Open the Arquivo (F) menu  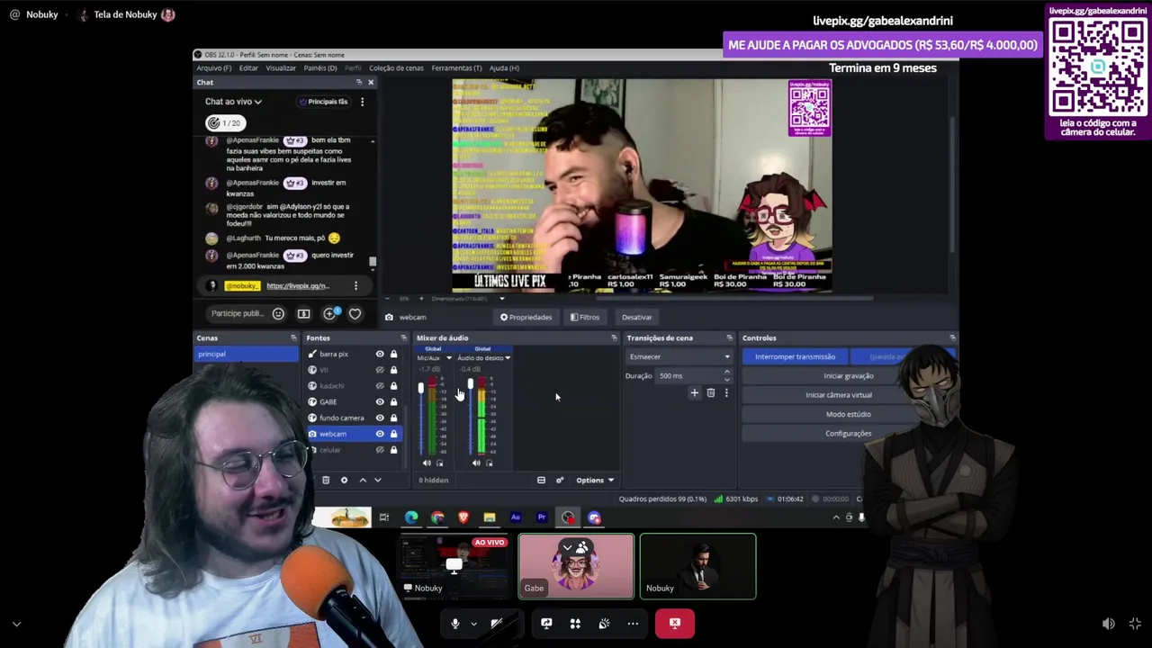point(213,67)
